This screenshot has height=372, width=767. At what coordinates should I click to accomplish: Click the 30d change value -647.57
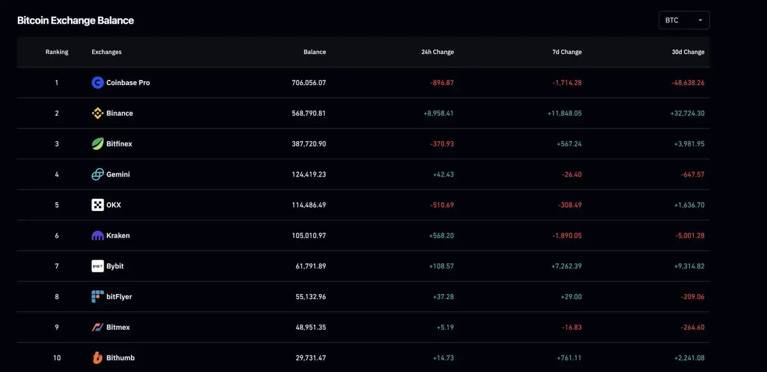pyautogui.click(x=693, y=174)
